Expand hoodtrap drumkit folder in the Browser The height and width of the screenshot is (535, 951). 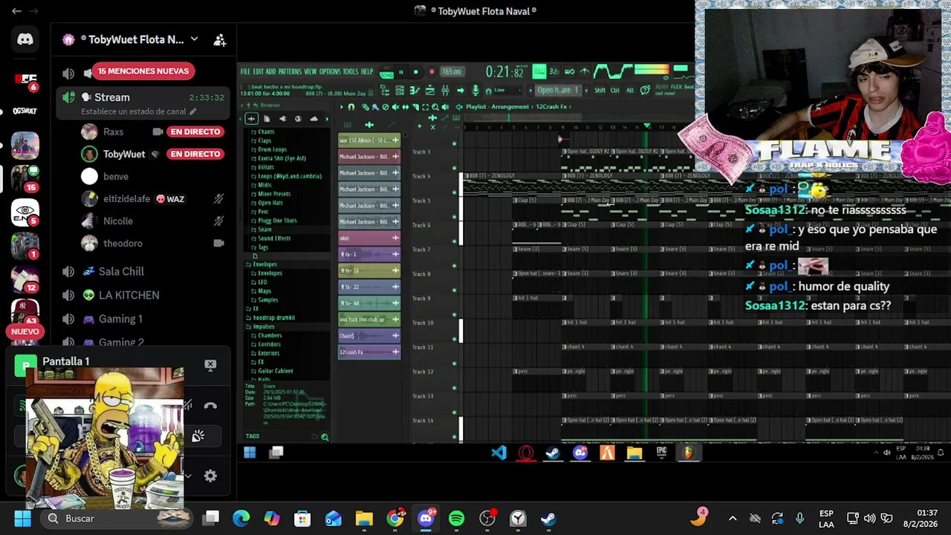pyautogui.click(x=274, y=318)
